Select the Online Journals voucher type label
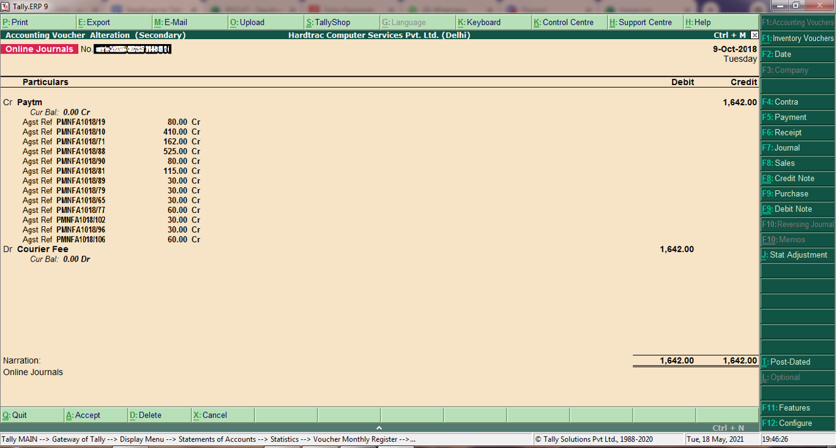This screenshot has width=836, height=448. click(x=39, y=49)
